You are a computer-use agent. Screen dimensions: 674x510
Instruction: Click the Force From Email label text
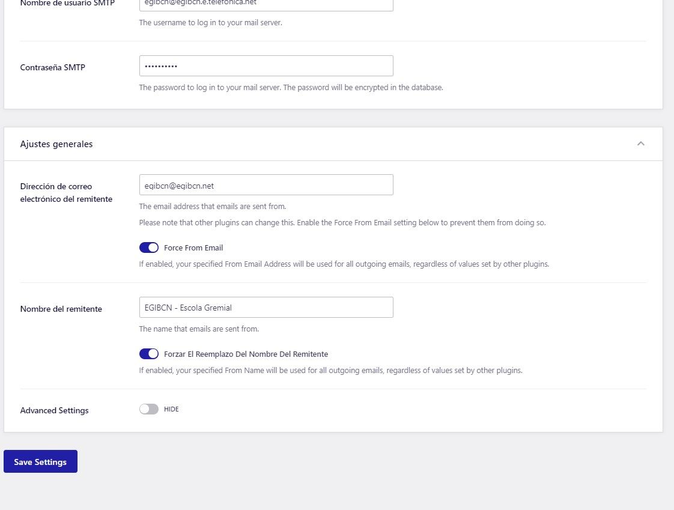[x=193, y=247]
